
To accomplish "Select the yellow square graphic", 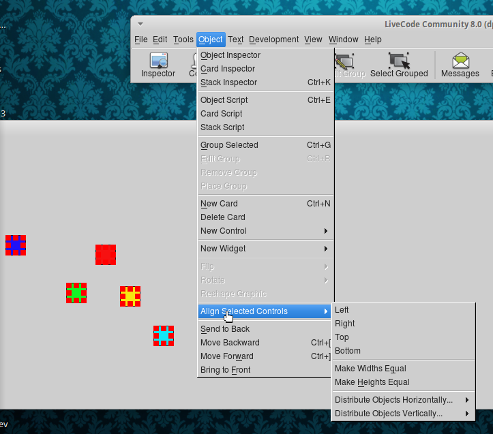I will [130, 296].
